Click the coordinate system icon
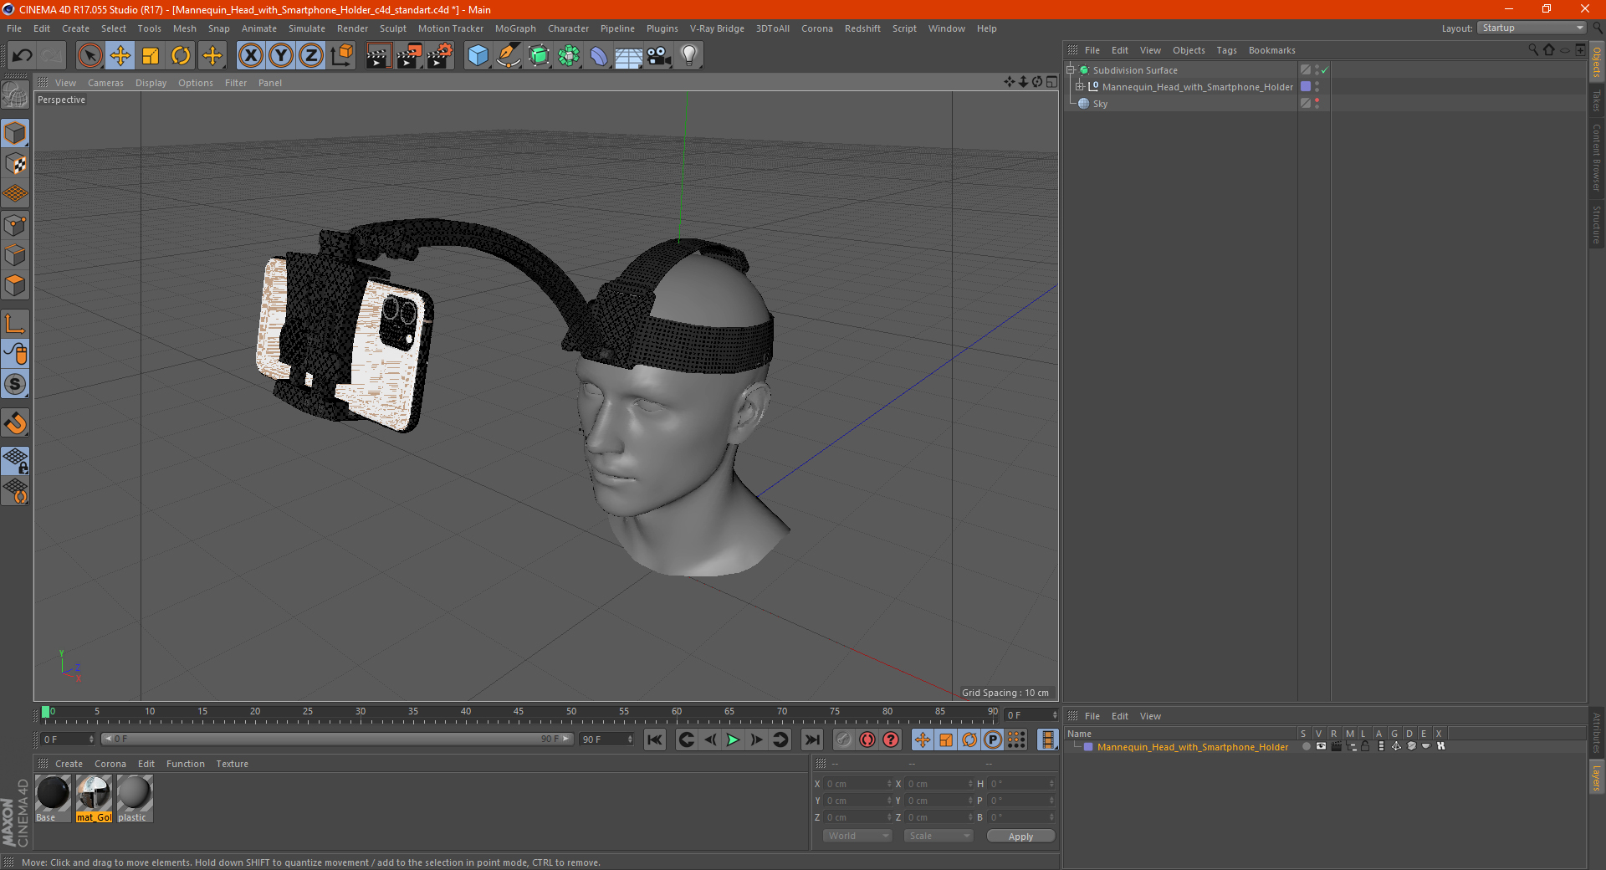1606x870 pixels. coord(341,56)
